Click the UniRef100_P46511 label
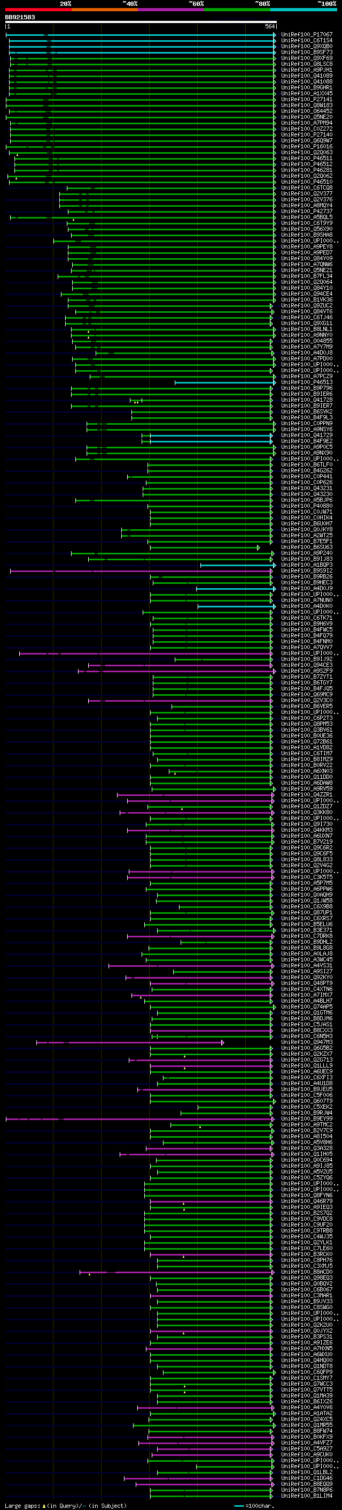 point(307,158)
